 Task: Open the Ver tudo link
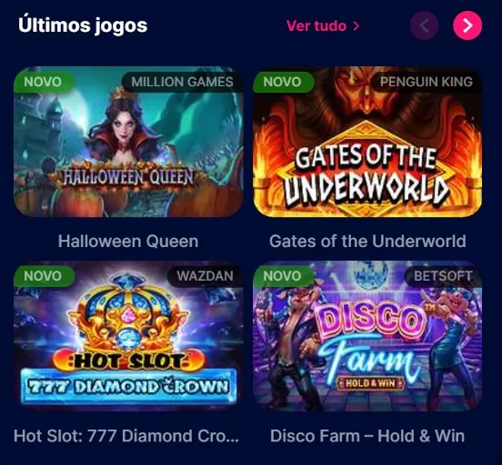(323, 26)
